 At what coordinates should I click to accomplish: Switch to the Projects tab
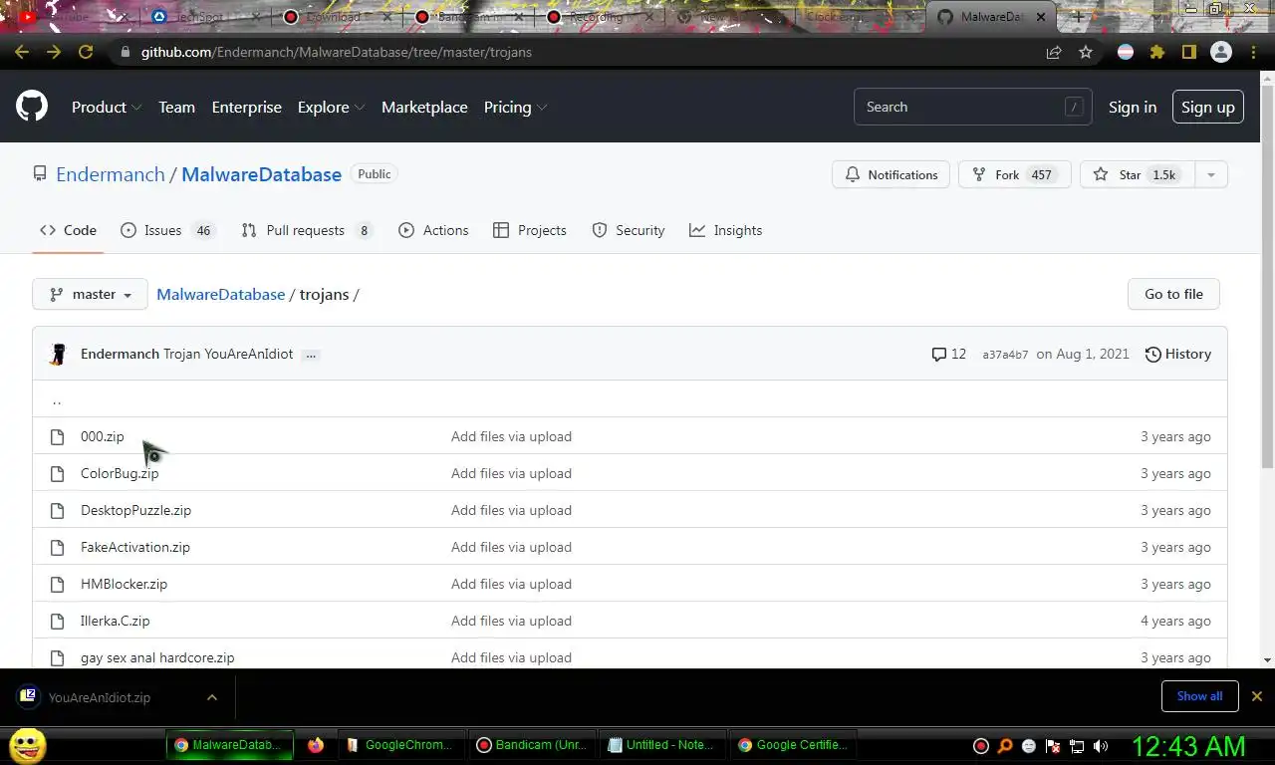click(x=530, y=230)
